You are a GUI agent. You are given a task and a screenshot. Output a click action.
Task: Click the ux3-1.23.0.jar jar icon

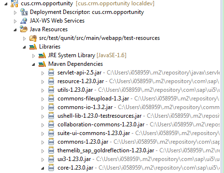click(51, 159)
